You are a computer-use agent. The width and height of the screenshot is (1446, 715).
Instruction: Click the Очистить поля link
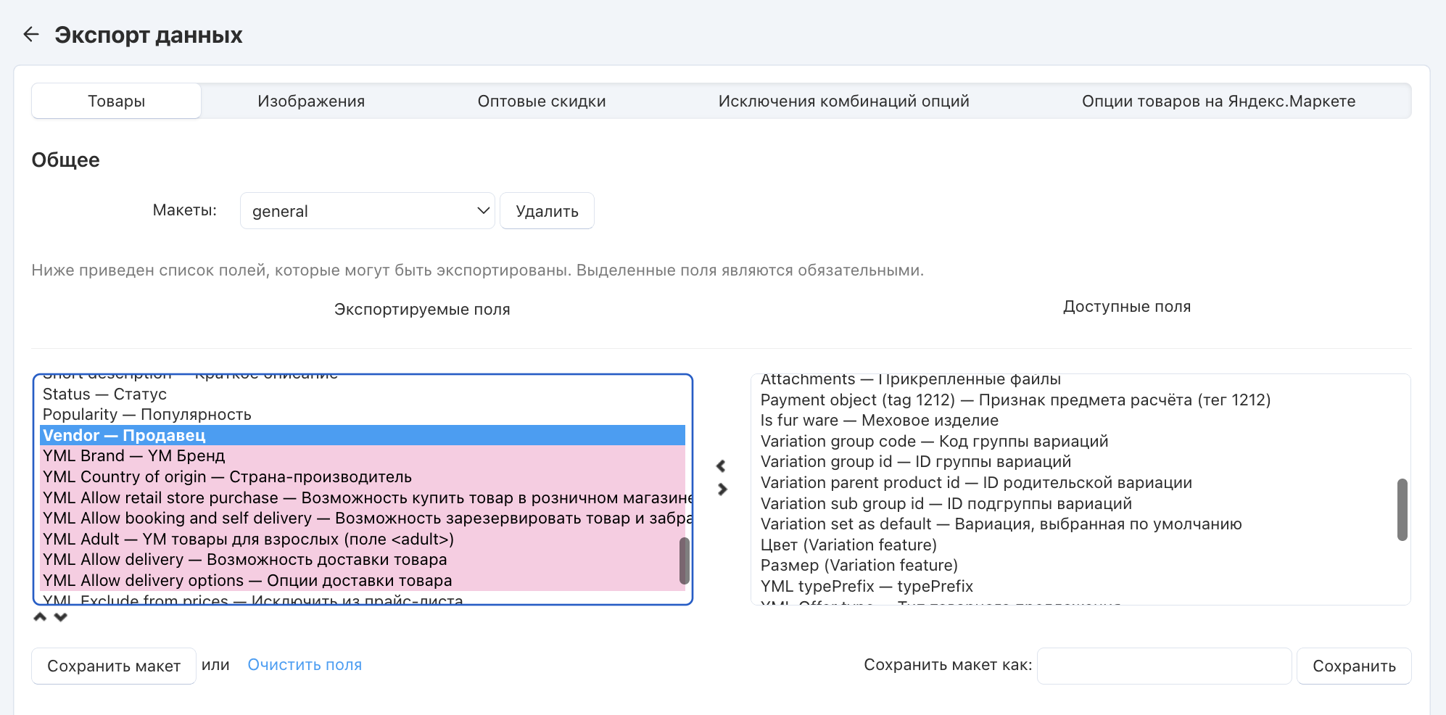pyautogui.click(x=305, y=665)
